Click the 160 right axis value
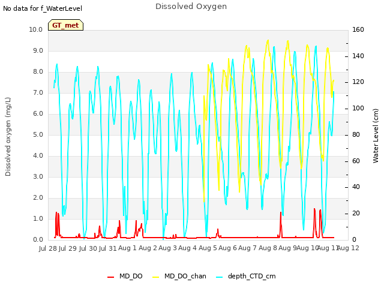The image size is (384, 288). [x=358, y=29]
